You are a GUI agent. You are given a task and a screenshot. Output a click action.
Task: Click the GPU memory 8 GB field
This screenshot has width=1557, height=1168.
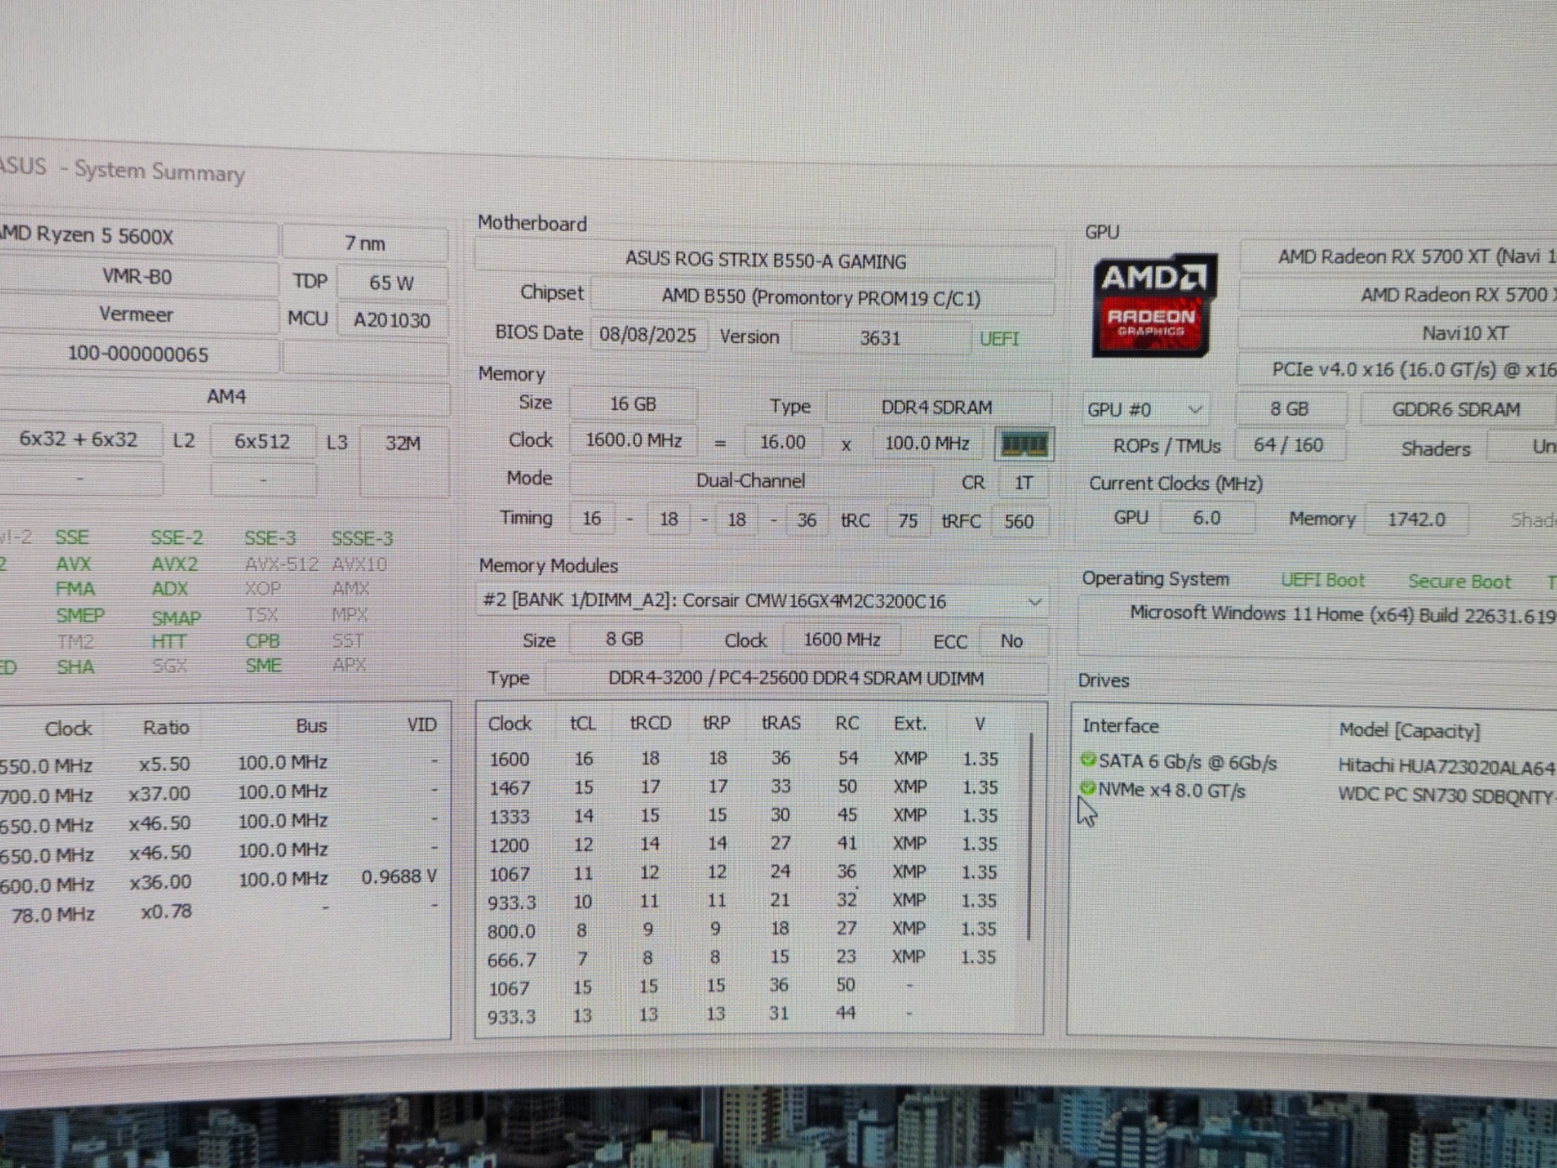1289,409
